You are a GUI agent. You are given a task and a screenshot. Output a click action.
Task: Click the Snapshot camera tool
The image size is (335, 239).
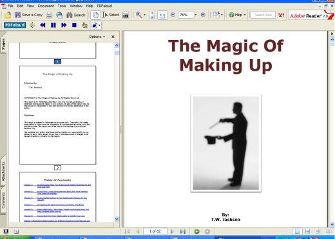coord(126,15)
